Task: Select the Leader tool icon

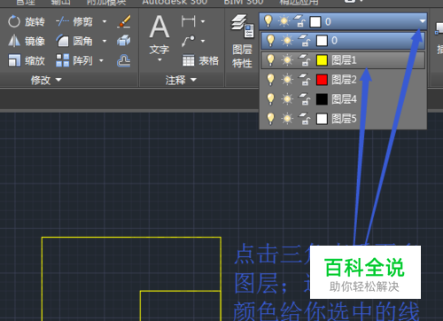Action: [188, 41]
